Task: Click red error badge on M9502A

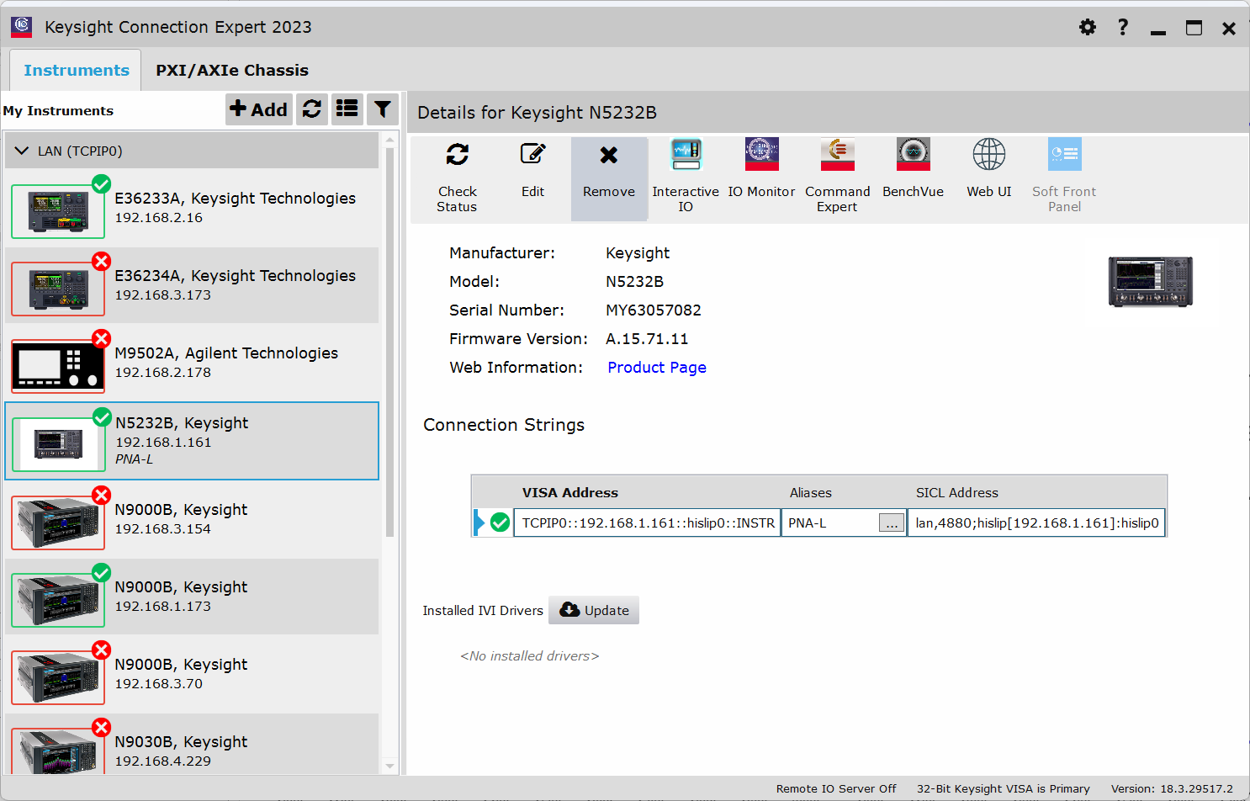Action: pyautogui.click(x=101, y=338)
